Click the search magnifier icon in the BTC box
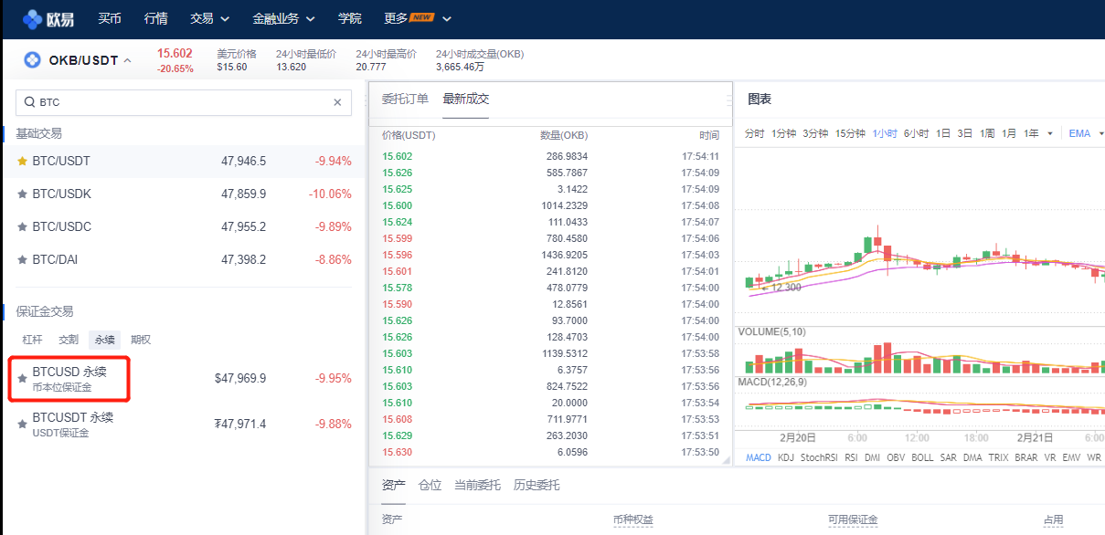 [30, 102]
